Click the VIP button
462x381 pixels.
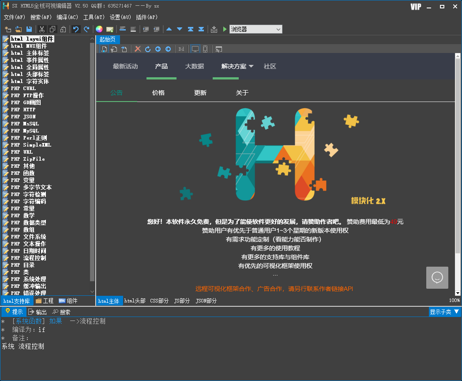tap(415, 7)
